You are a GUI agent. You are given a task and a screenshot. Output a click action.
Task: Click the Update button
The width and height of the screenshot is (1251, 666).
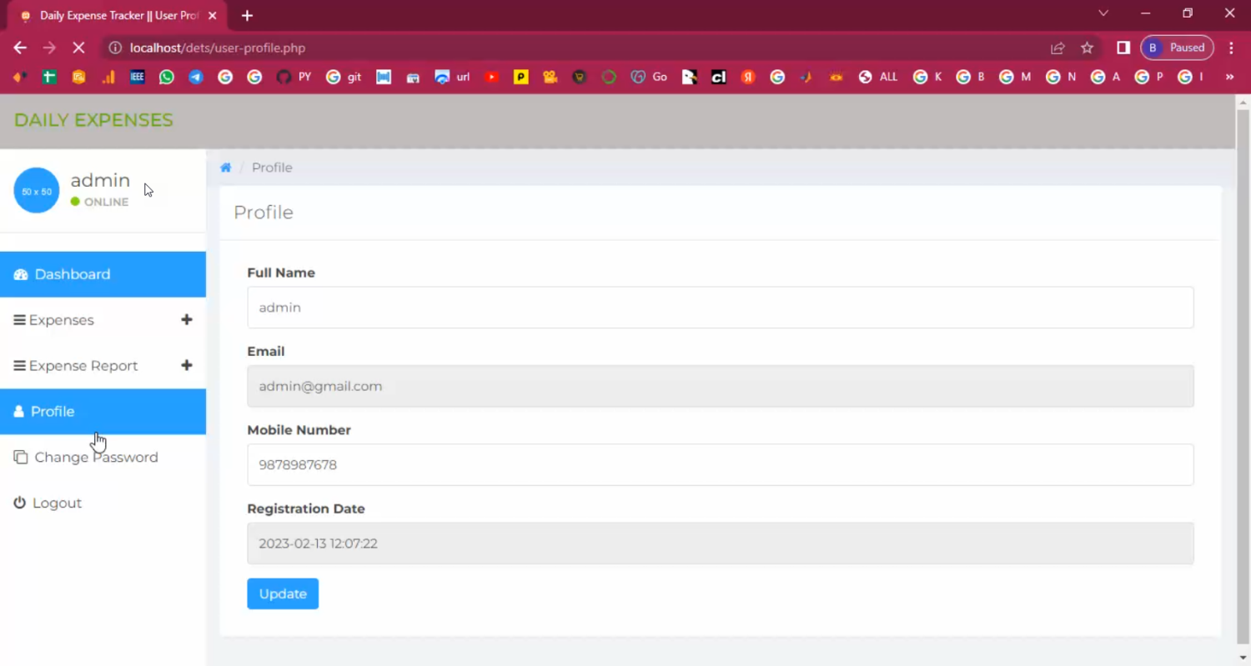pyautogui.click(x=283, y=593)
